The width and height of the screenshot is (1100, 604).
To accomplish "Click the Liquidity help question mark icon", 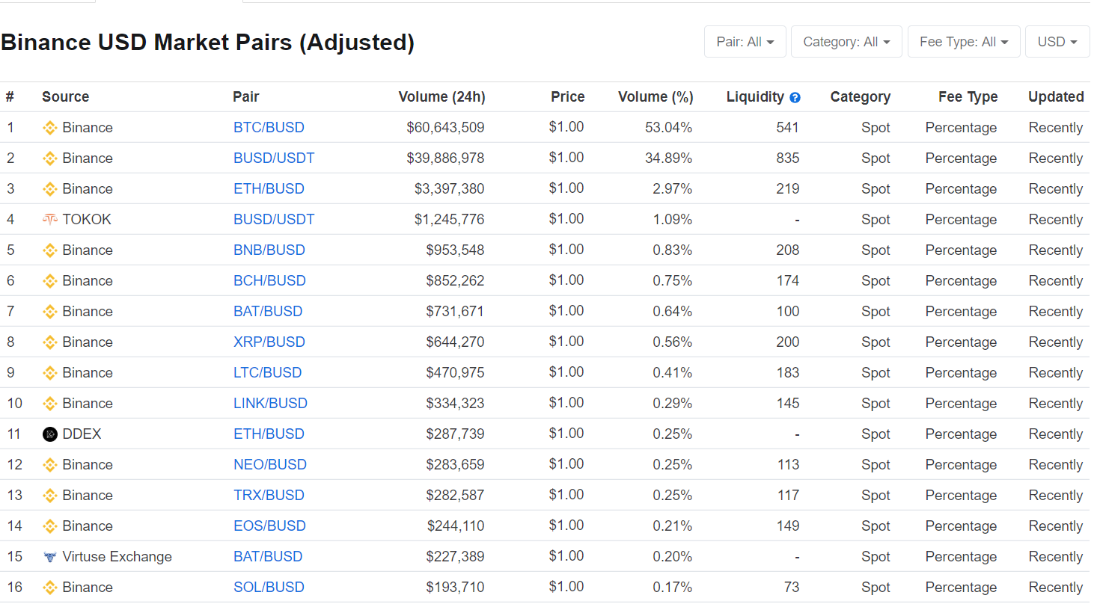I will [x=795, y=97].
